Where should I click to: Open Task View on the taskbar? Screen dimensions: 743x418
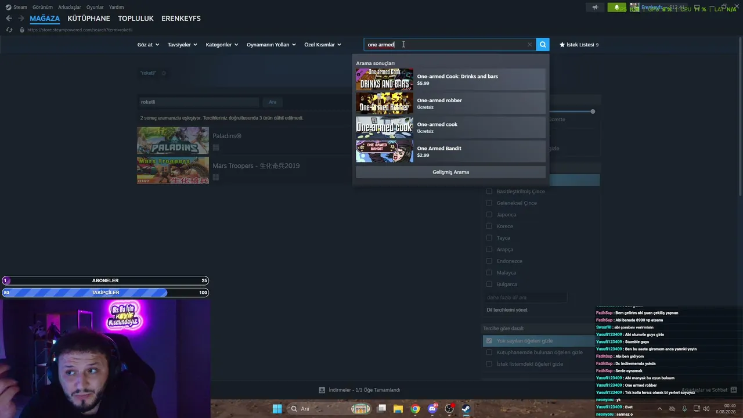381,409
